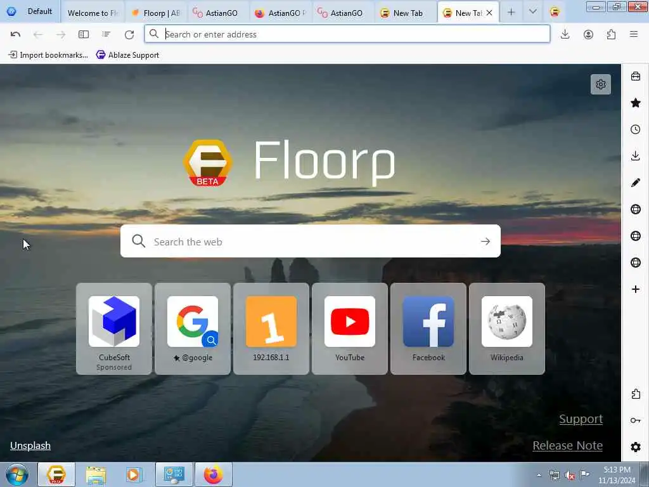Open the sidebar settings gear at bottom
Screen dimensions: 649x487
[635, 447]
